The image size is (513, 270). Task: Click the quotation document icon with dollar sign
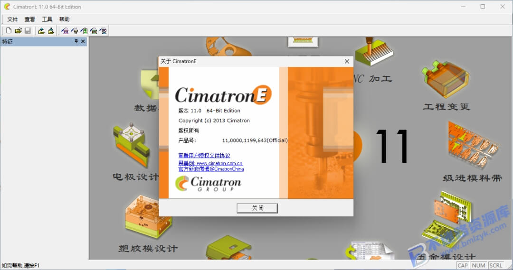coord(370,251)
